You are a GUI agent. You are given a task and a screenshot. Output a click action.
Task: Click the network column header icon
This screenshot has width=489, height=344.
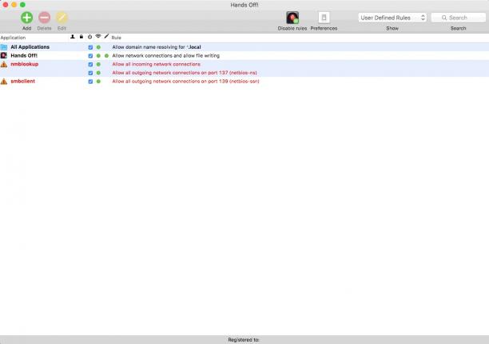click(x=98, y=37)
